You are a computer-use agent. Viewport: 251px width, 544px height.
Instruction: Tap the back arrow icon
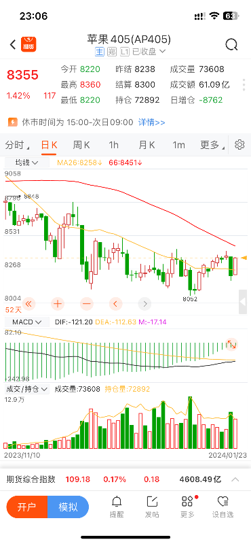(x=13, y=44)
